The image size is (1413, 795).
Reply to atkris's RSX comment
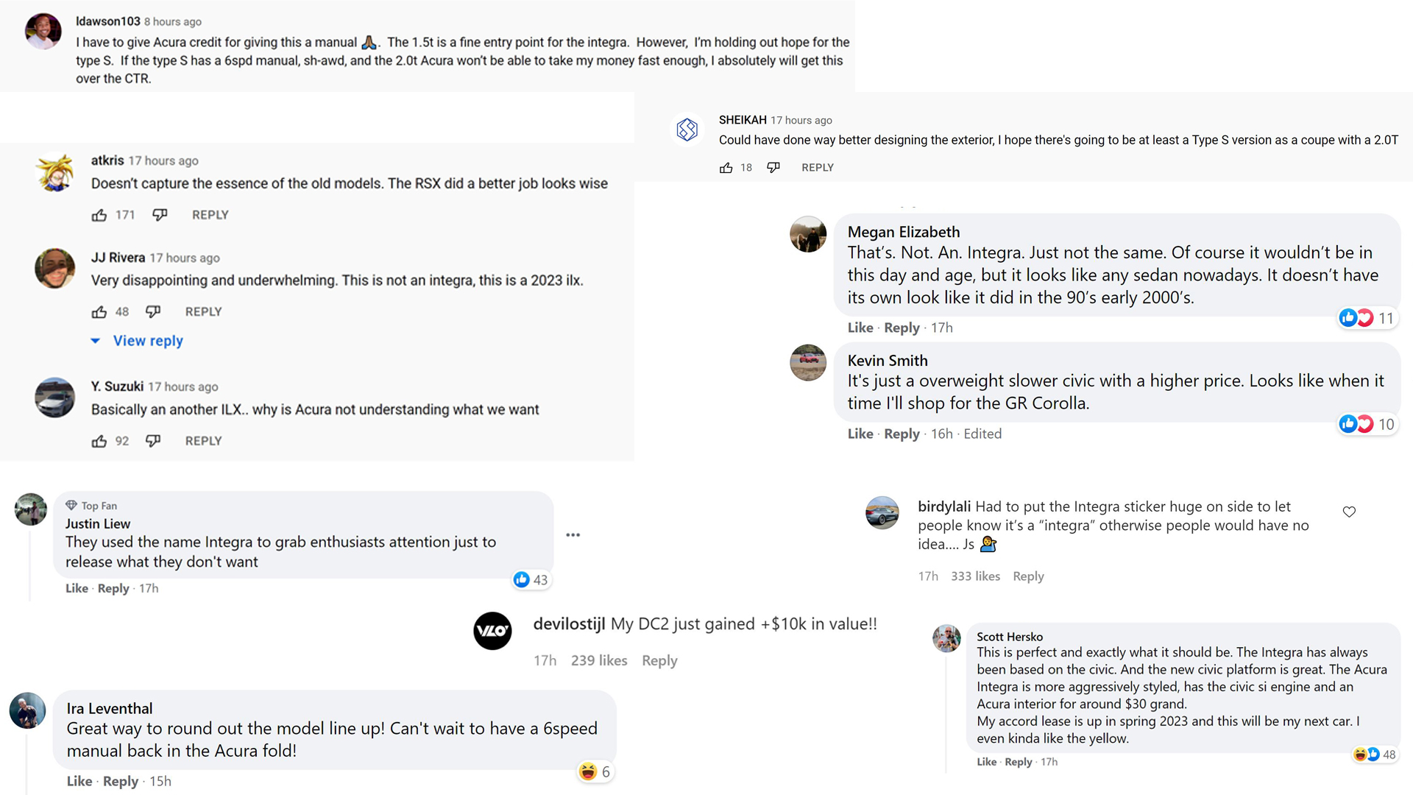[x=210, y=215]
